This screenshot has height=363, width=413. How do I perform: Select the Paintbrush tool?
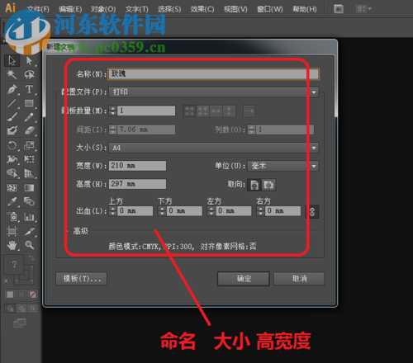(x=12, y=116)
